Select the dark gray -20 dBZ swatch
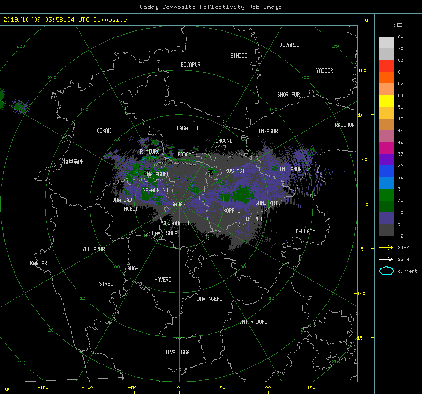The width and height of the screenshot is (422, 394). 386,230
